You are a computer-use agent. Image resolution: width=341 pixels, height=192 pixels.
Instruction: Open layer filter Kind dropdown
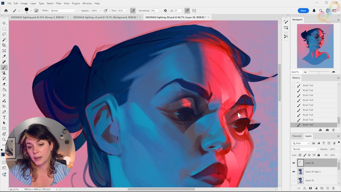[301, 143]
